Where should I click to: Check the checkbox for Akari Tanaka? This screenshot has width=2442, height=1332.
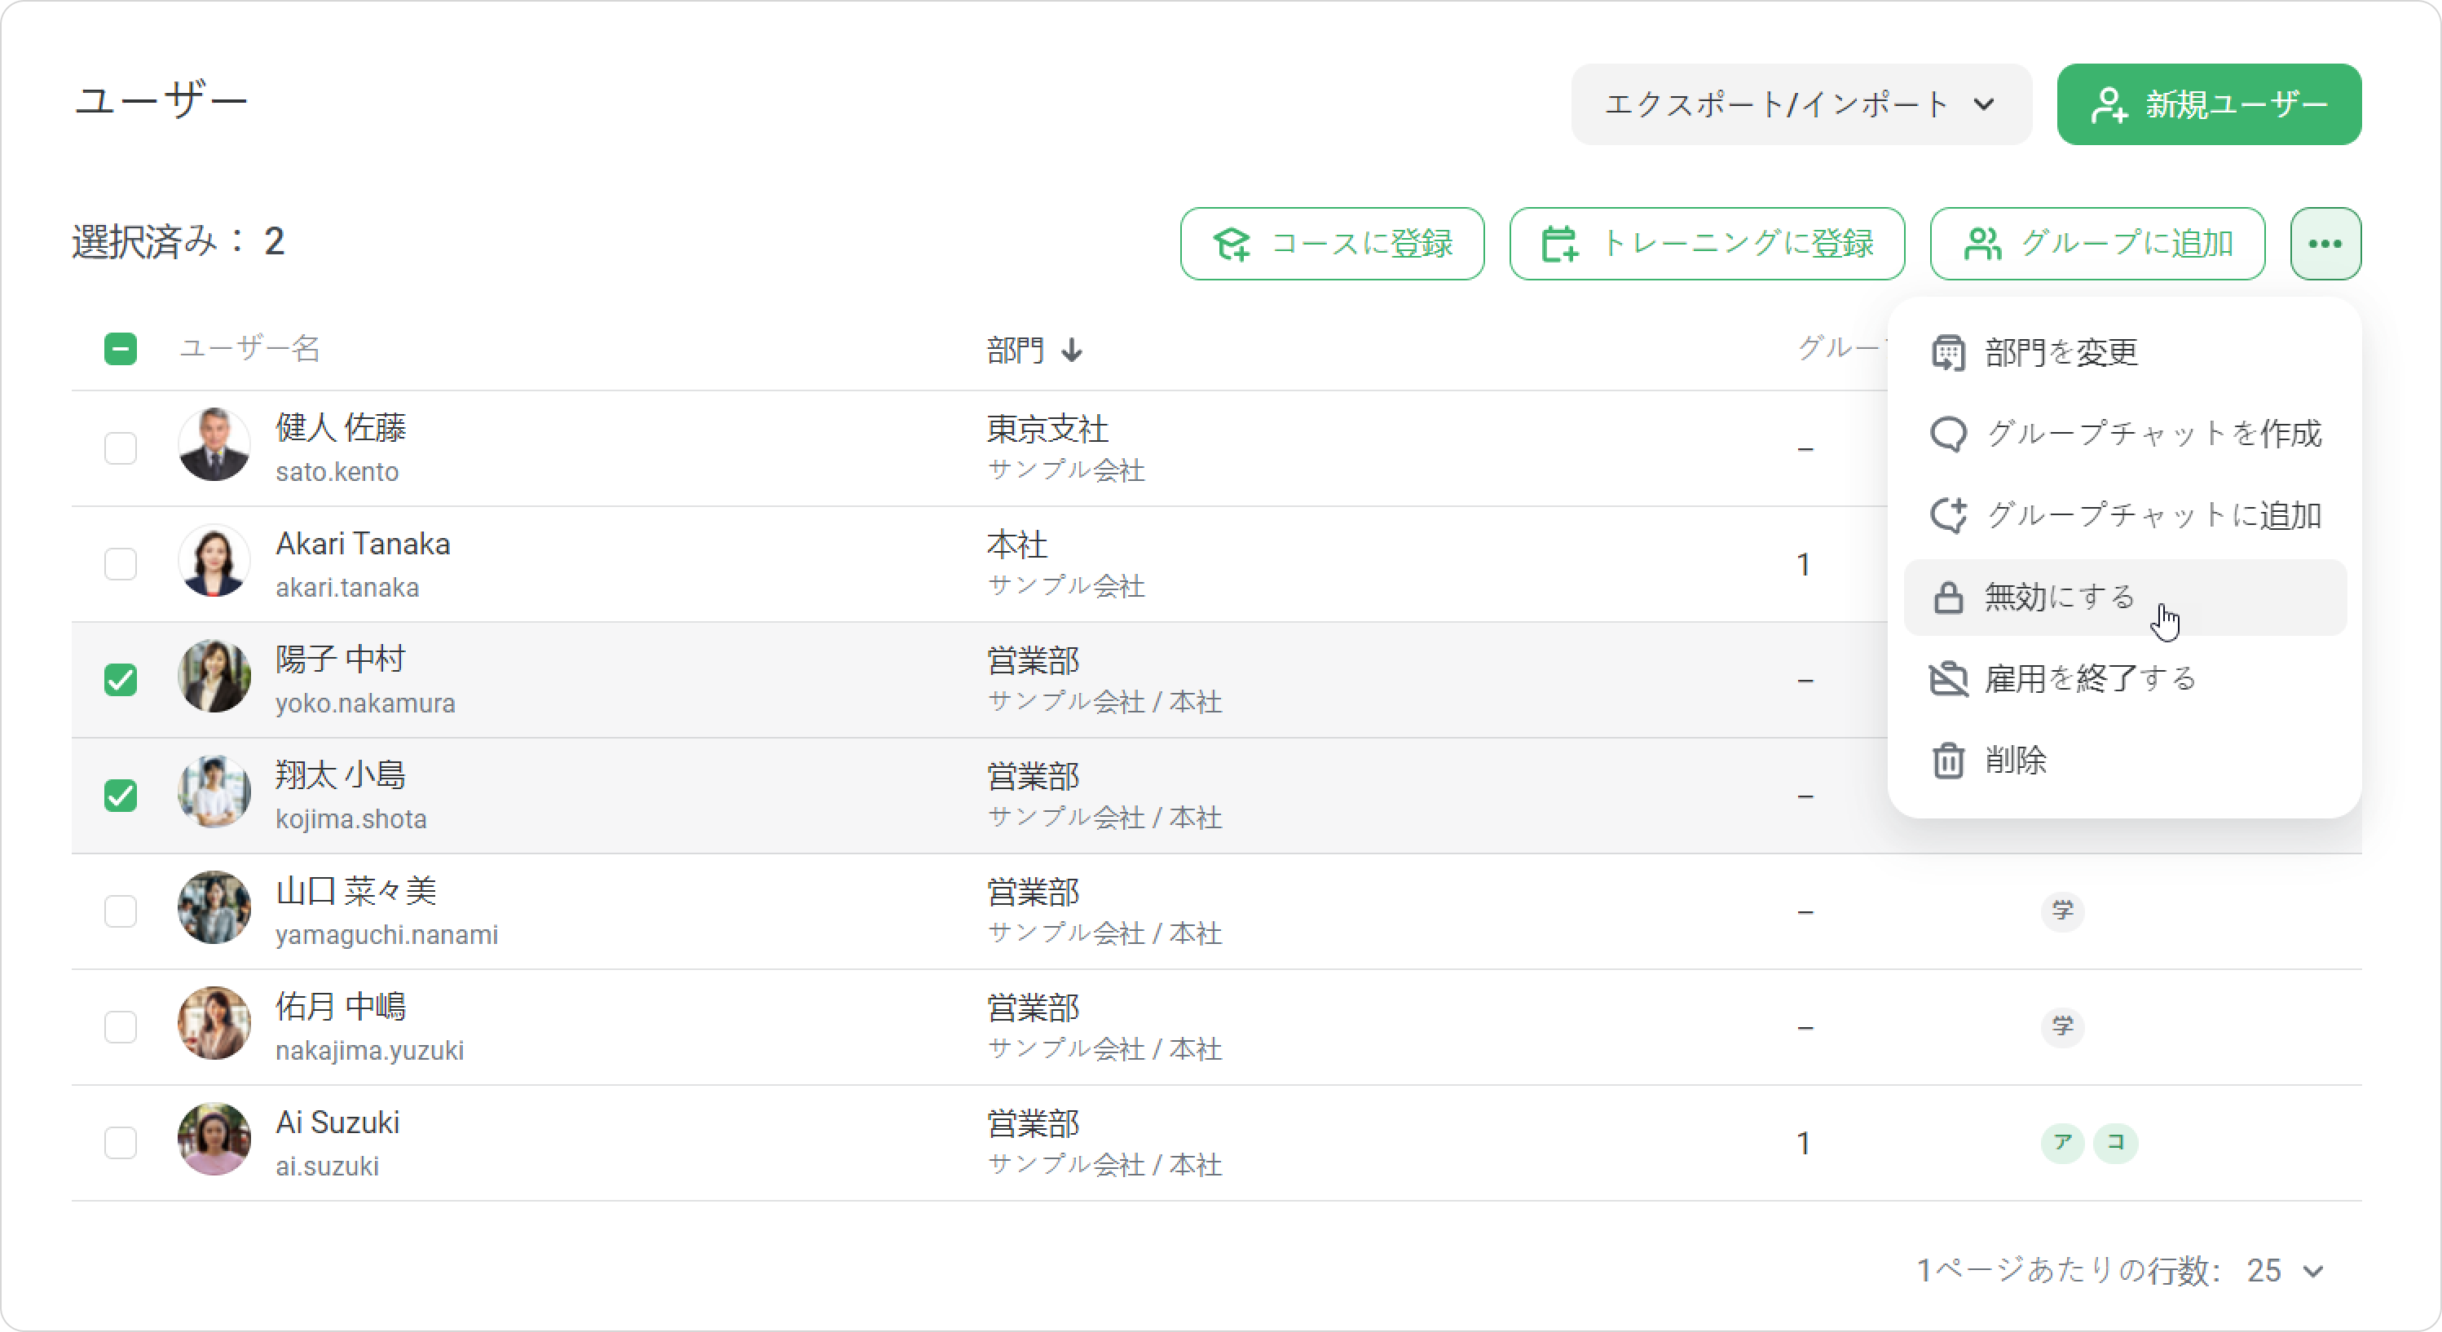121,564
